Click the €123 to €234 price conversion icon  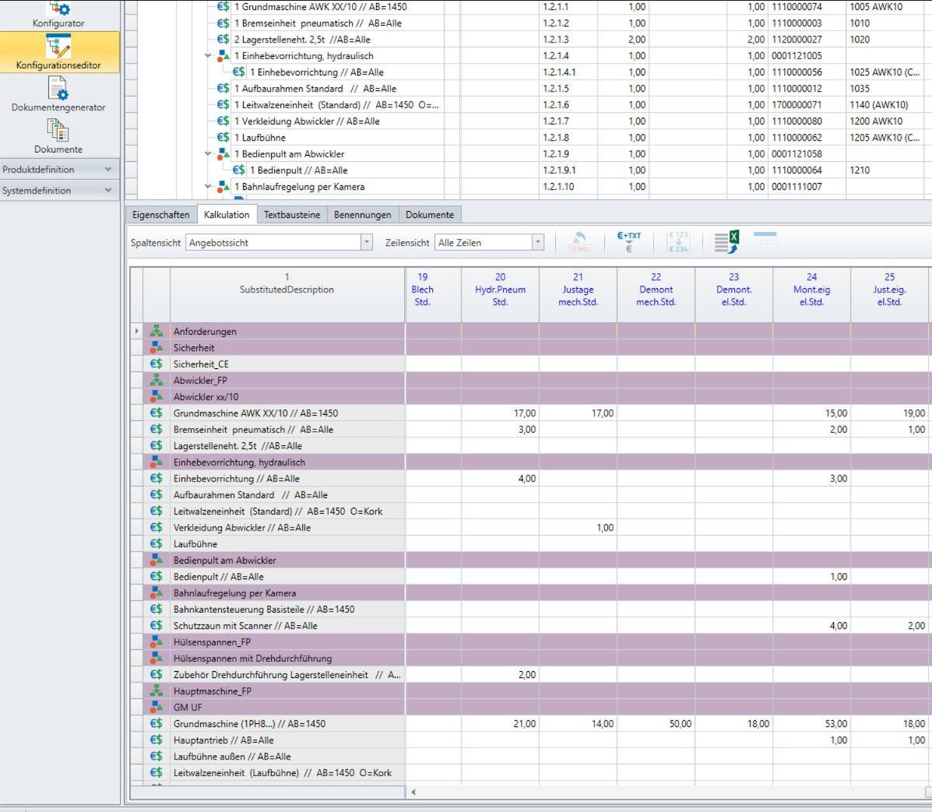click(x=678, y=242)
